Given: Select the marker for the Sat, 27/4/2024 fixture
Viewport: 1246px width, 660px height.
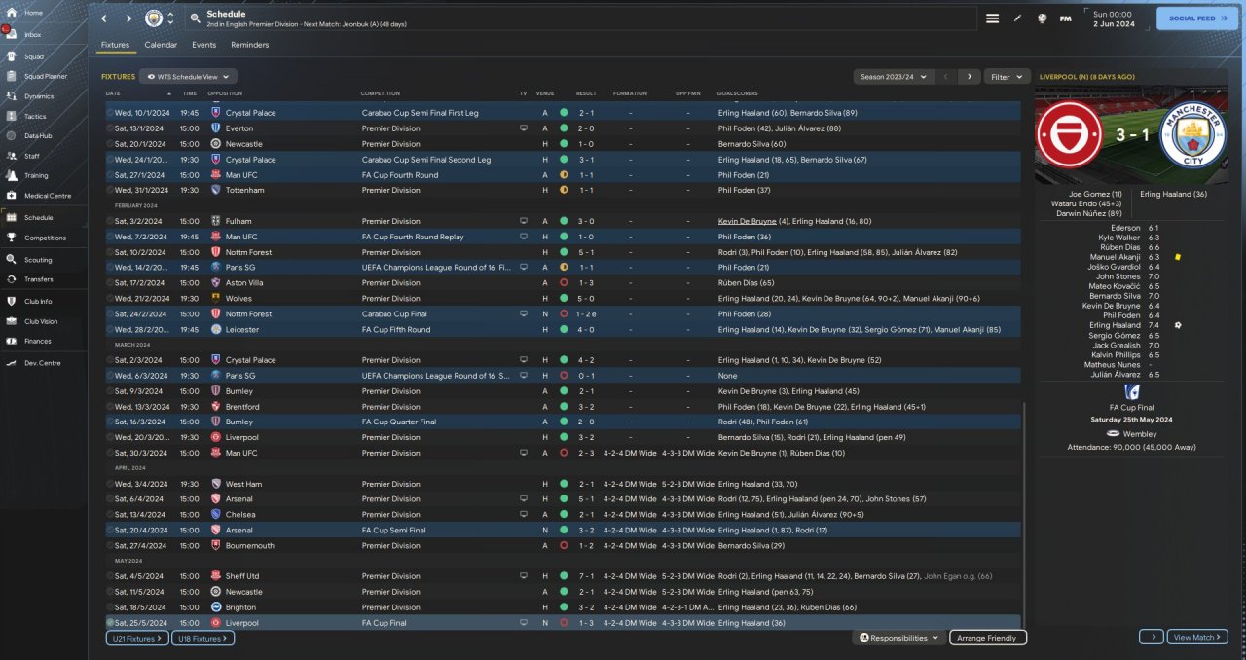Looking at the screenshot, I should (110, 546).
